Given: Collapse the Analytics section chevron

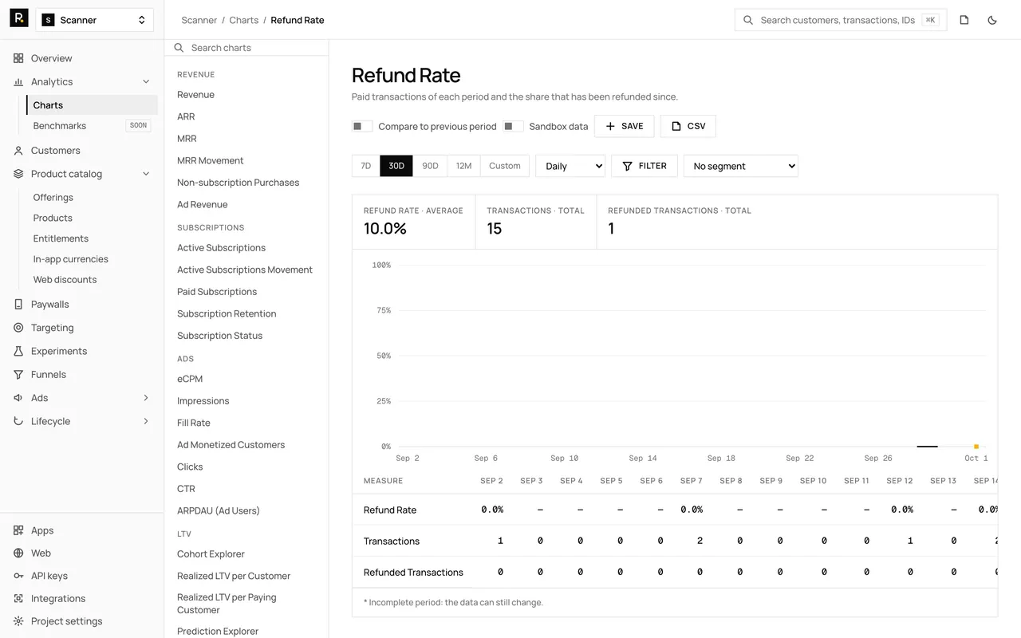Looking at the screenshot, I should pyautogui.click(x=146, y=81).
